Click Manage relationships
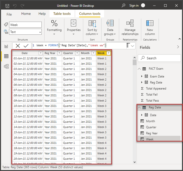 [130, 28]
